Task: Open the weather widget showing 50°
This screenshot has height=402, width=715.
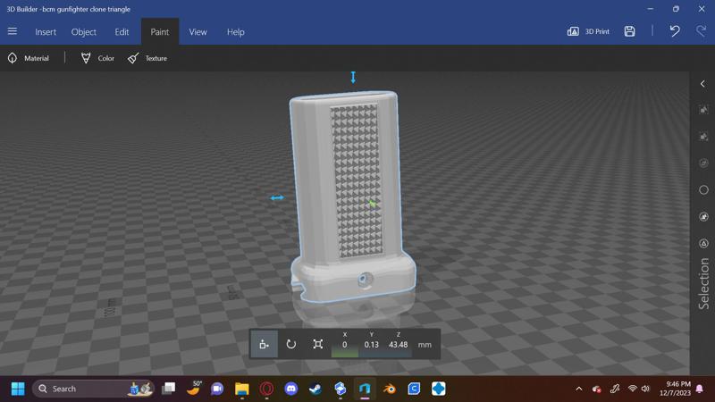Action: tap(194, 389)
